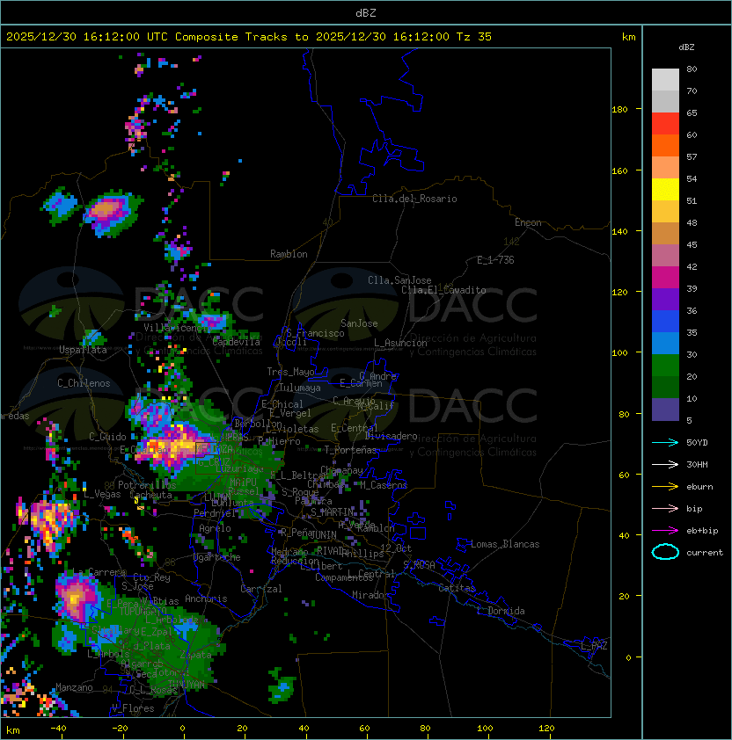Click the Clla.El_Cavadito label

point(443,290)
